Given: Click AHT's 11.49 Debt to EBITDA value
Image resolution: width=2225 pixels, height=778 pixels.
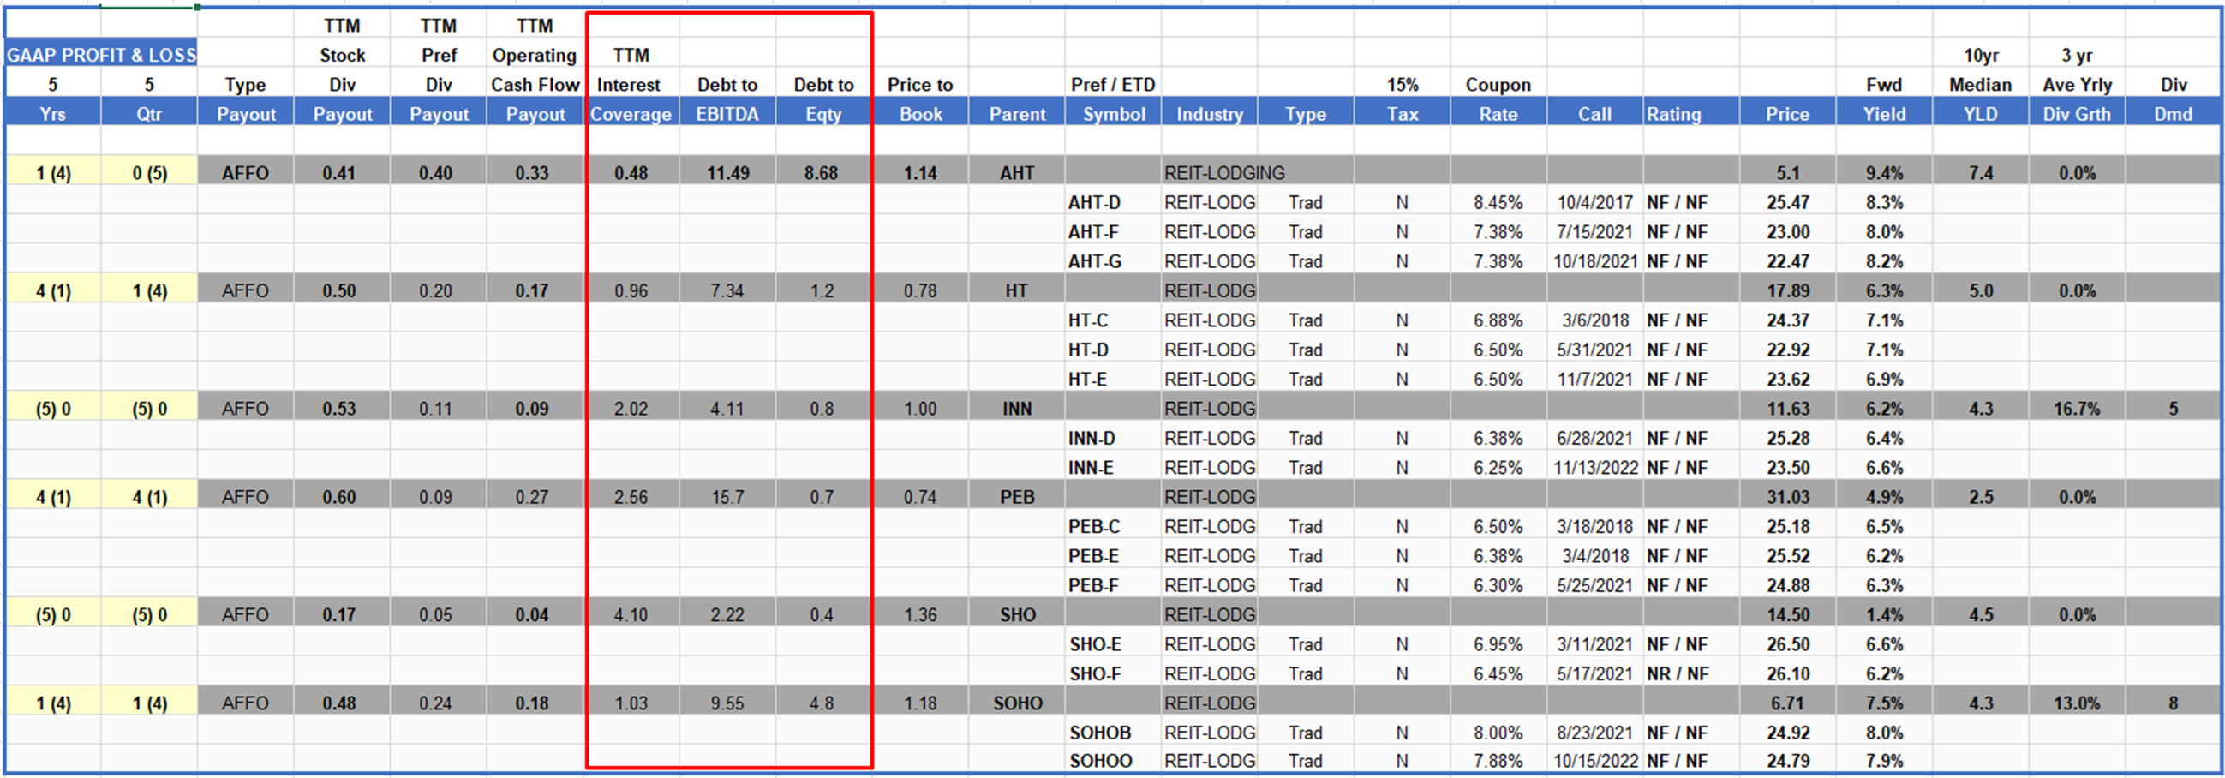Looking at the screenshot, I should [x=727, y=173].
